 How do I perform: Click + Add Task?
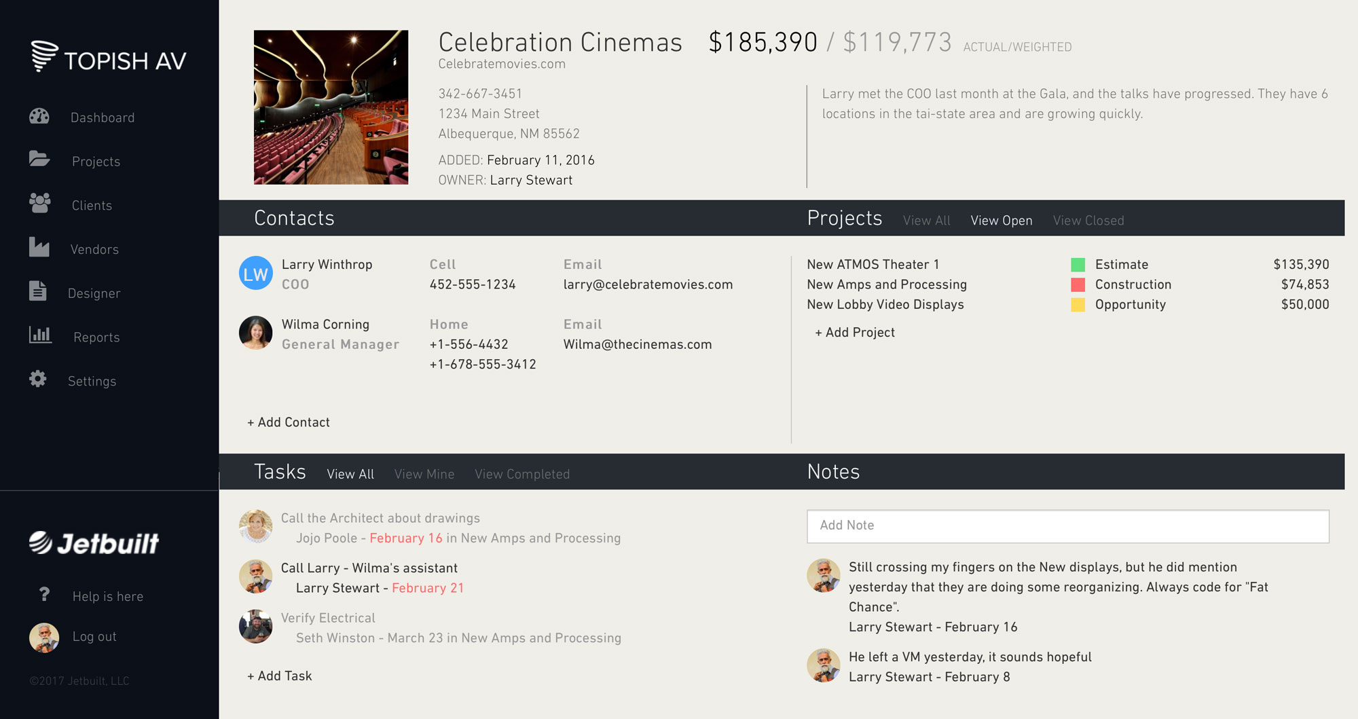pyautogui.click(x=280, y=676)
